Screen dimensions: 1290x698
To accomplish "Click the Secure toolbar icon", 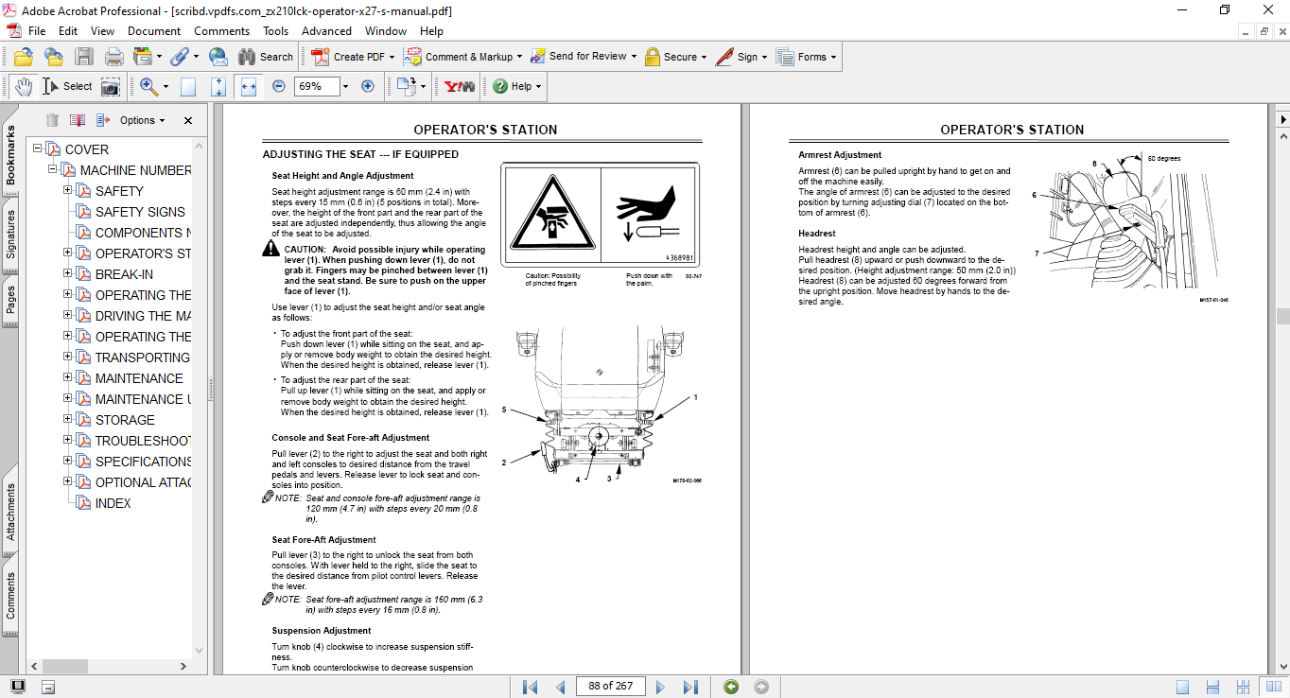I will pyautogui.click(x=652, y=57).
